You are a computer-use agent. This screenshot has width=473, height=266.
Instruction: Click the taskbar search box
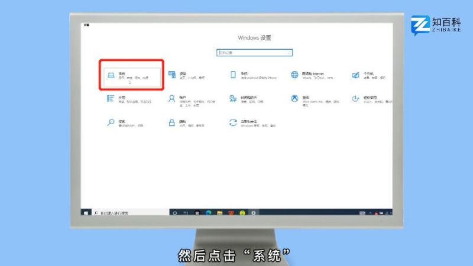(130, 213)
